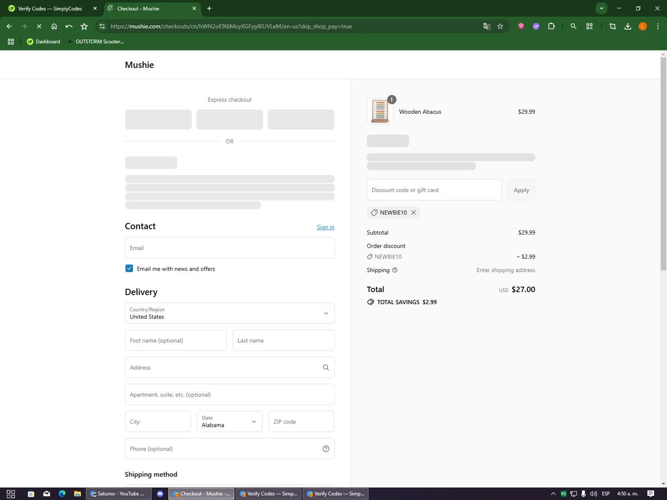Open Discord from taskbar
Viewport: 667px width, 500px height.
(160, 494)
